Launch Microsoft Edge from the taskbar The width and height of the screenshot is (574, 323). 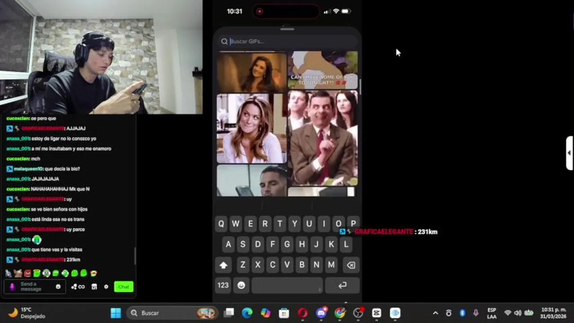tap(247, 313)
